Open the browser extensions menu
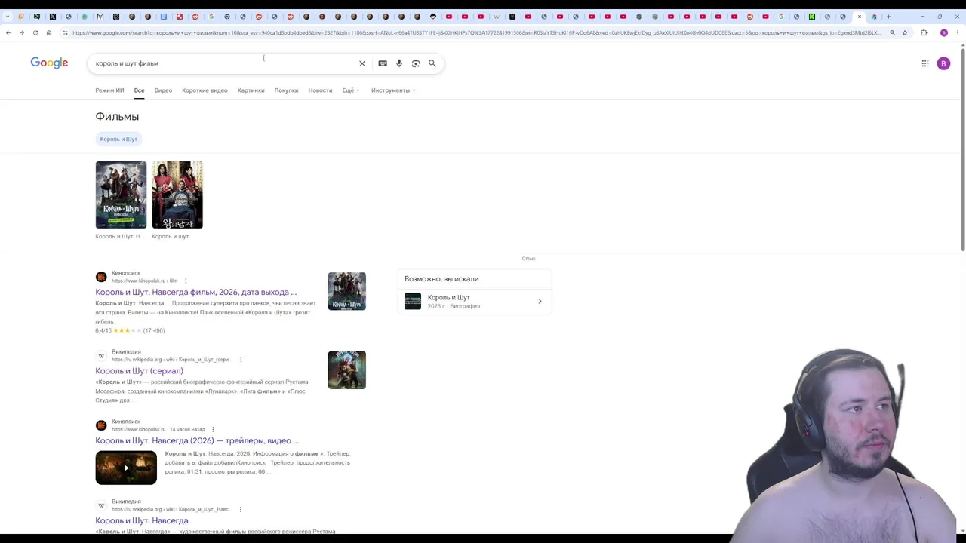966x543 pixels. pyautogui.click(x=924, y=32)
